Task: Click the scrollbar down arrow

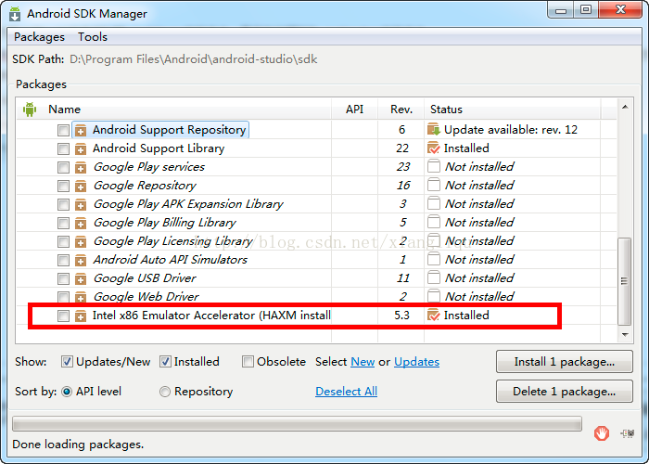Action: pos(625,335)
